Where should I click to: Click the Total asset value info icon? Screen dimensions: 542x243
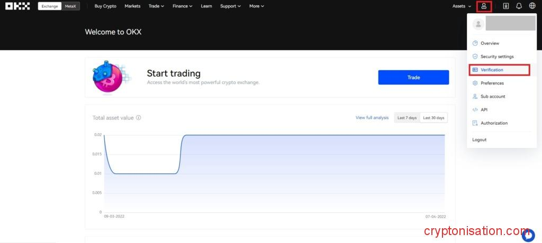139,118
